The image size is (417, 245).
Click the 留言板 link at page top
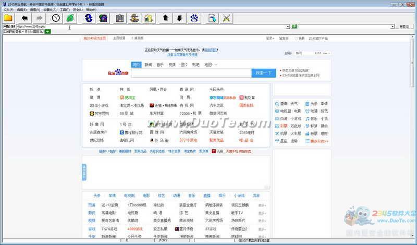coord(284,38)
